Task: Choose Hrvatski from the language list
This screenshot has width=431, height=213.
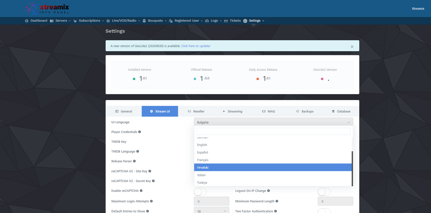Action: pos(273,168)
